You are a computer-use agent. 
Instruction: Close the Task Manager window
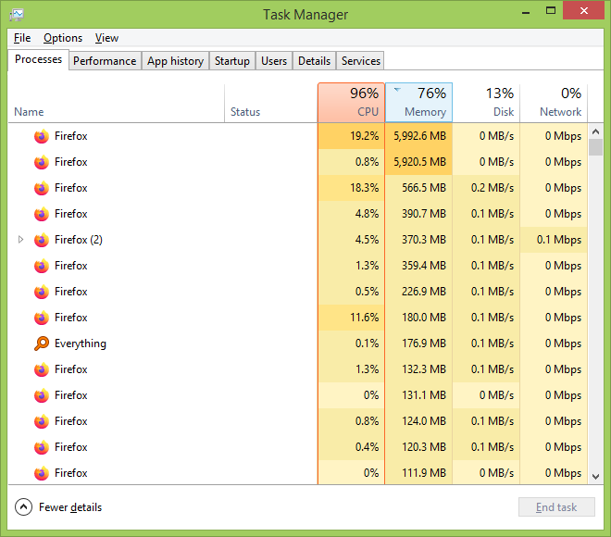pos(583,10)
